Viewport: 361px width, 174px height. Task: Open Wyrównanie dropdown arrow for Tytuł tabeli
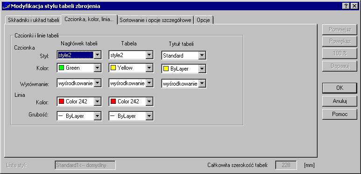[x=202, y=84]
